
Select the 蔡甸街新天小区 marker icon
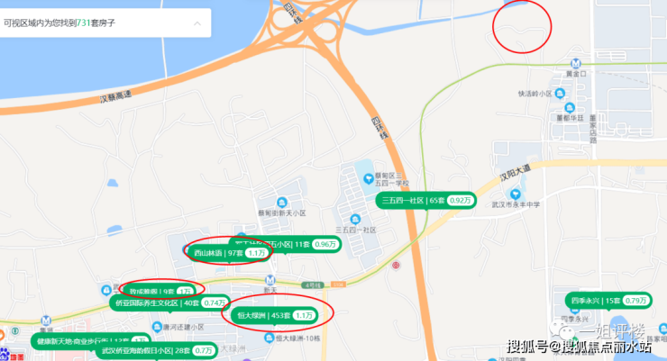click(x=281, y=203)
